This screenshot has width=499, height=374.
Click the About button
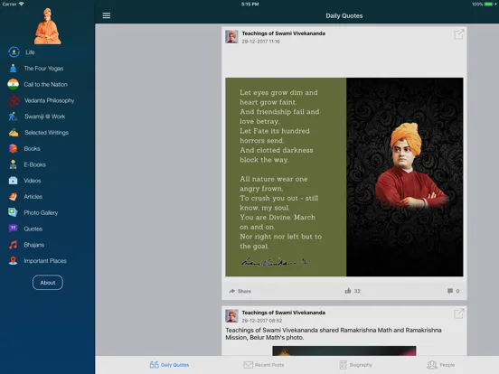point(48,283)
